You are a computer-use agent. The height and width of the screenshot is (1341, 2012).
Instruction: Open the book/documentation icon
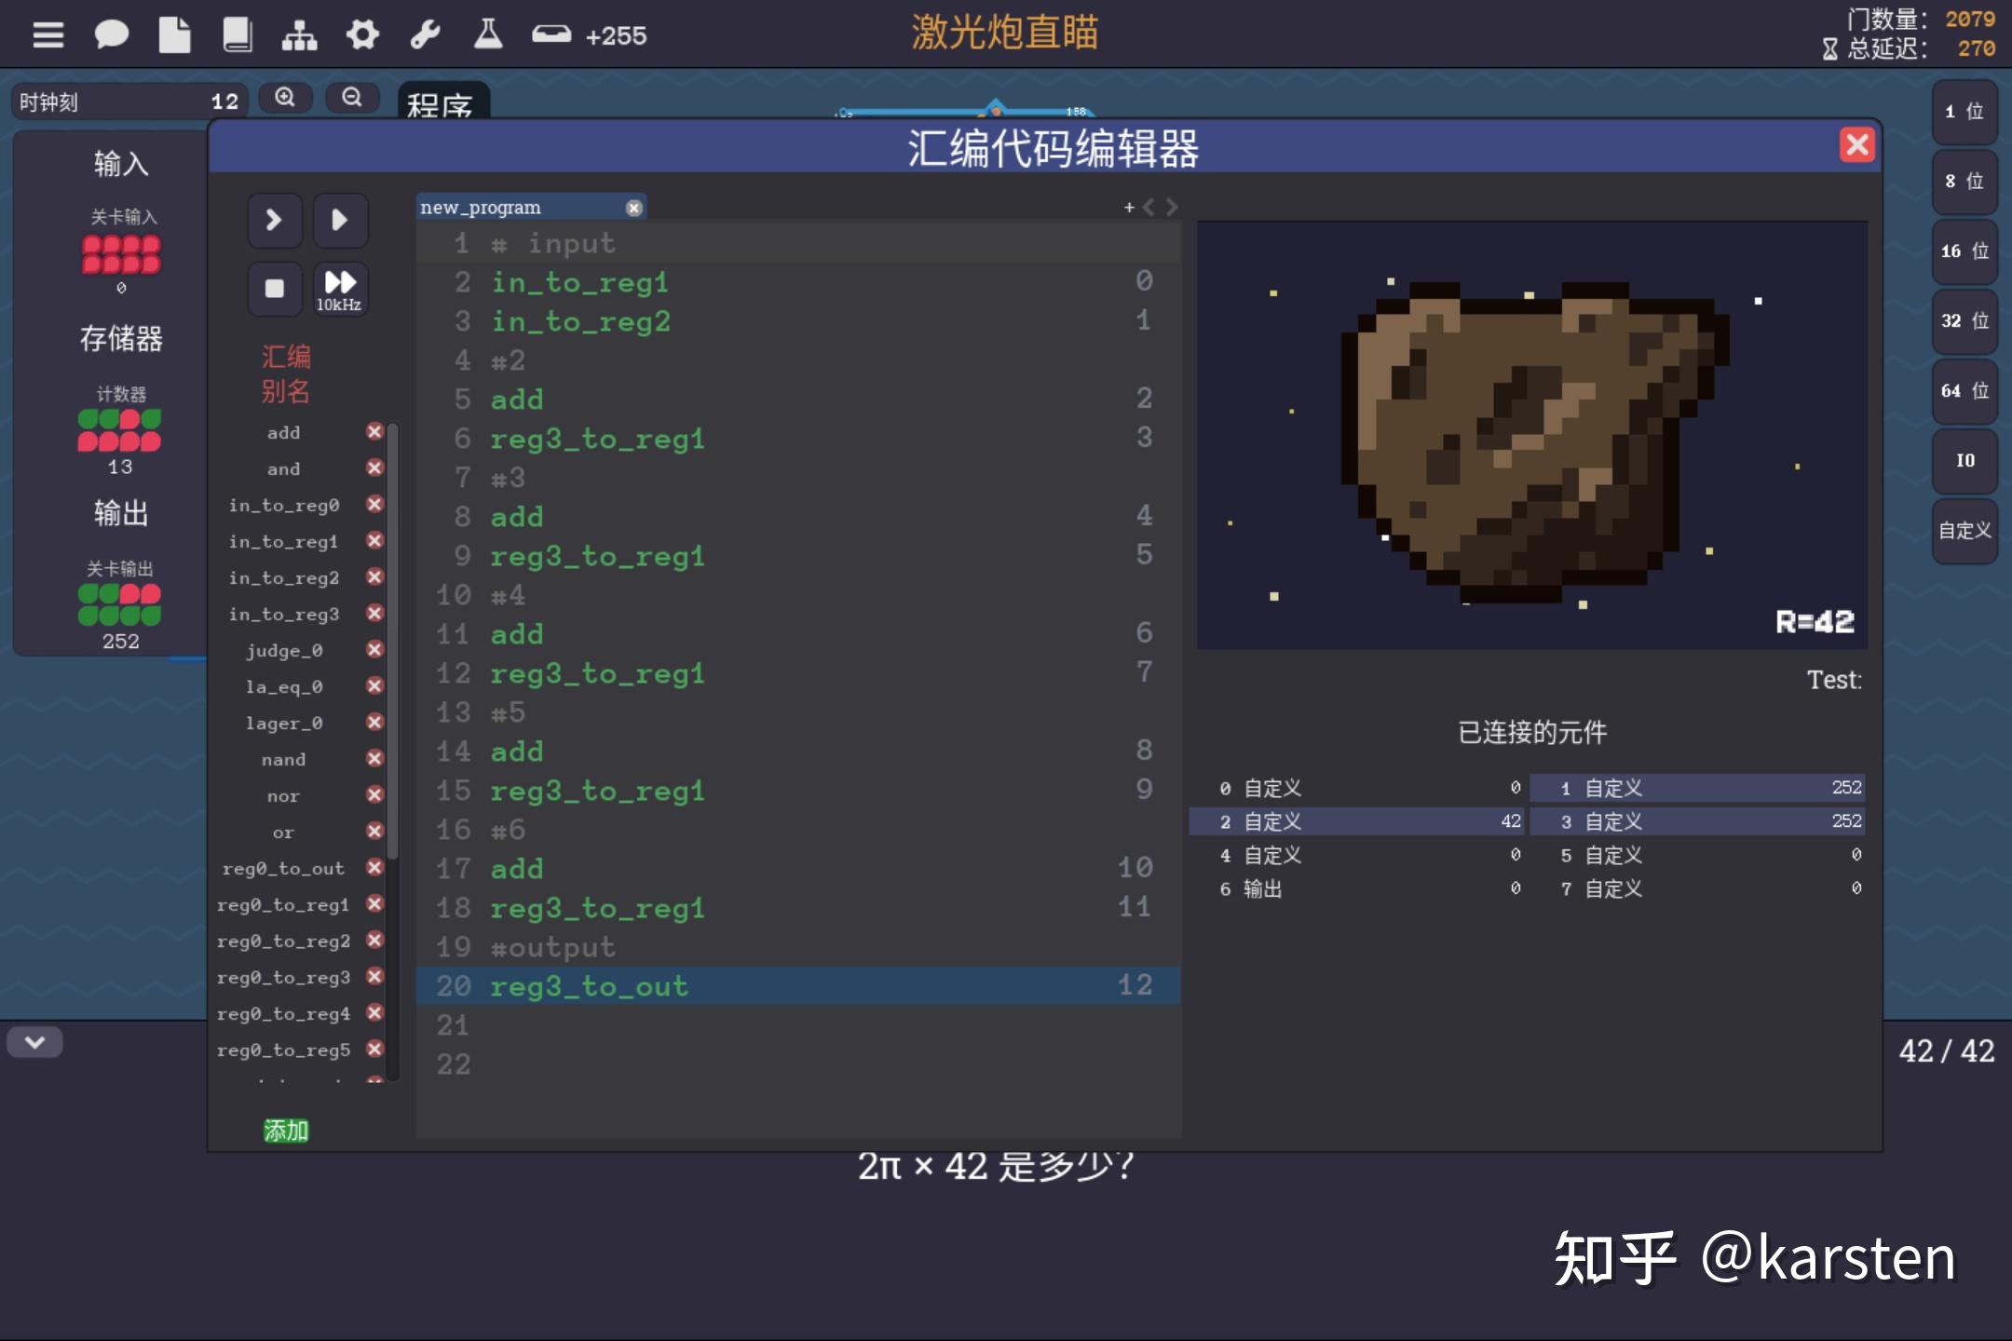point(238,34)
